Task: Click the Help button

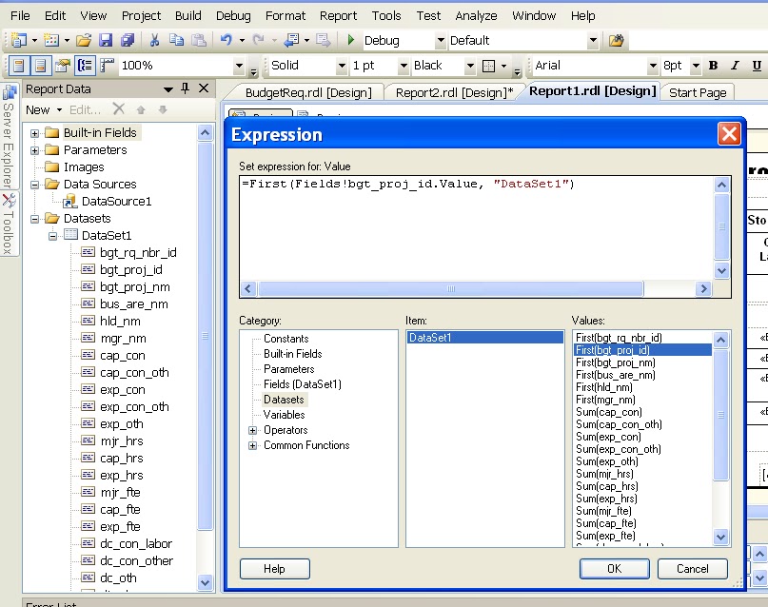Action: 274,568
